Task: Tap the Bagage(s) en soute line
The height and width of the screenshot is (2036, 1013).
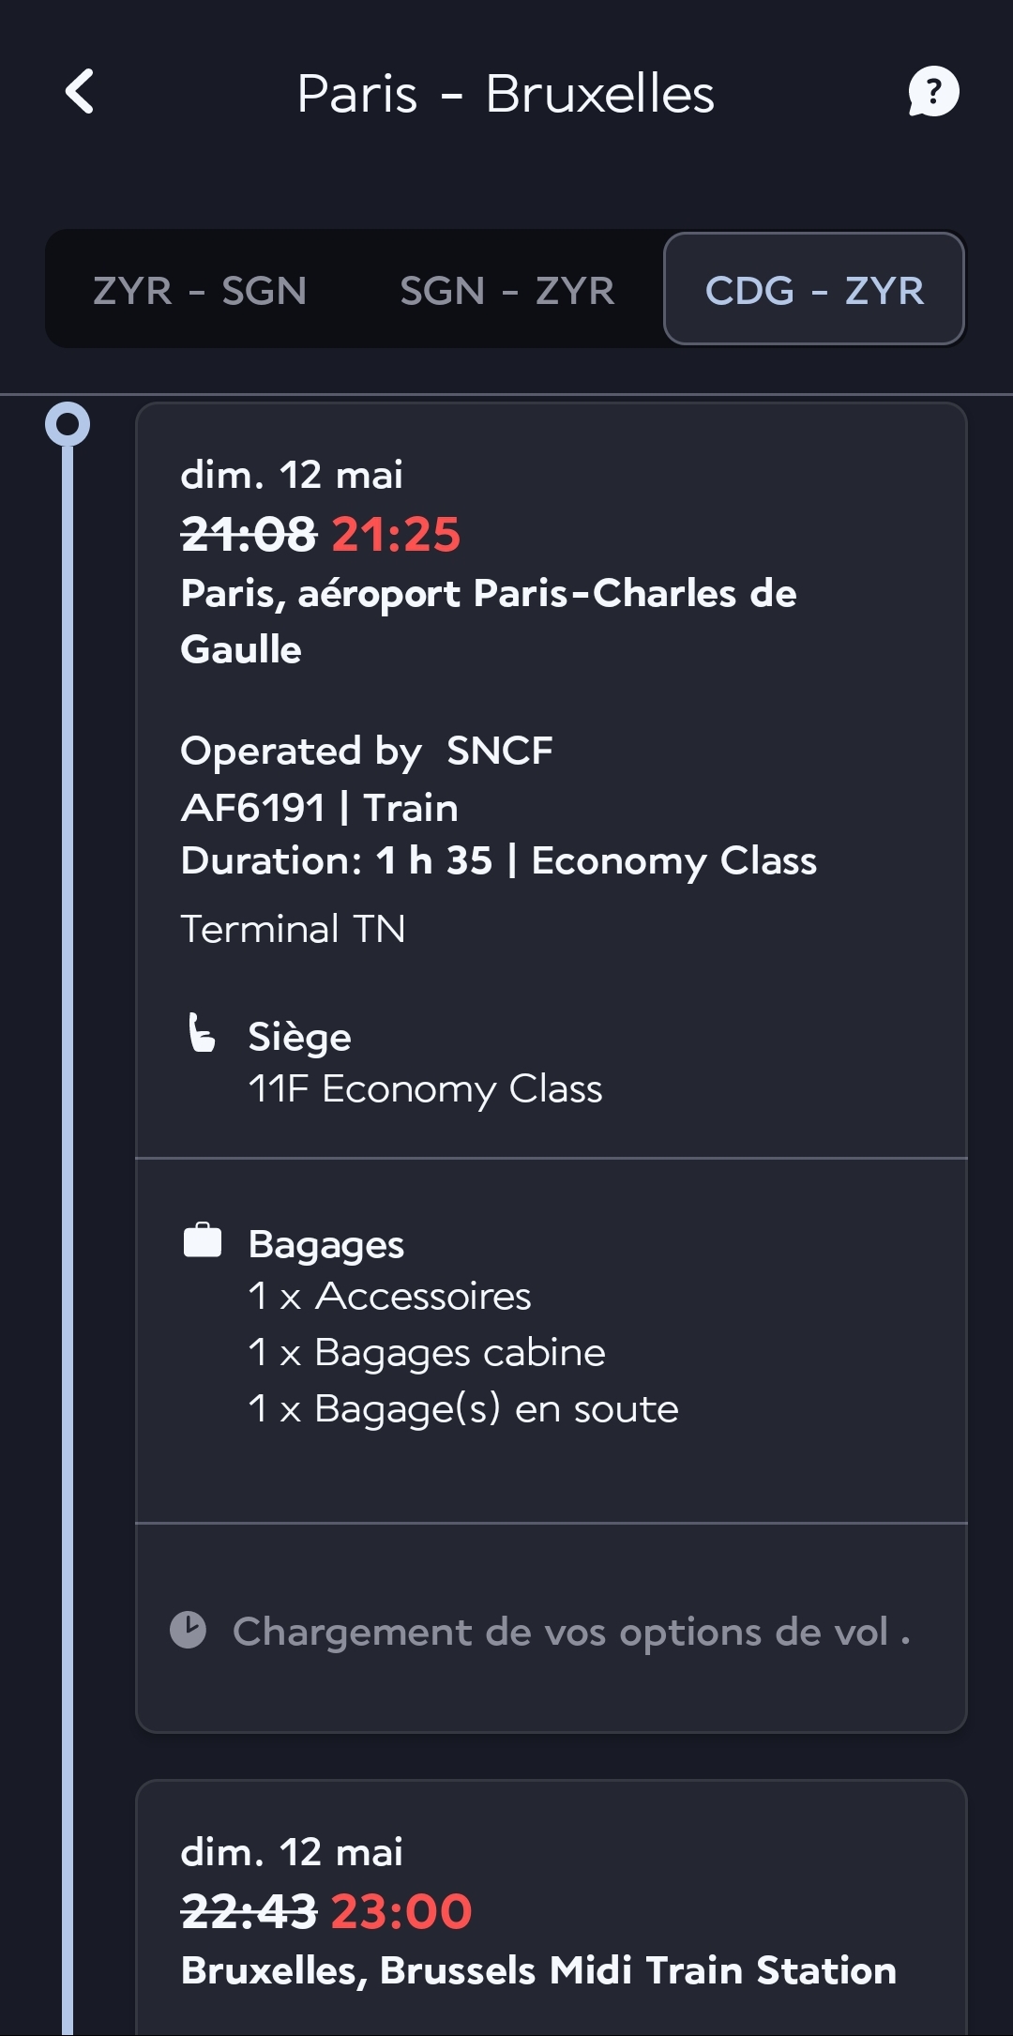Action: point(463,1408)
